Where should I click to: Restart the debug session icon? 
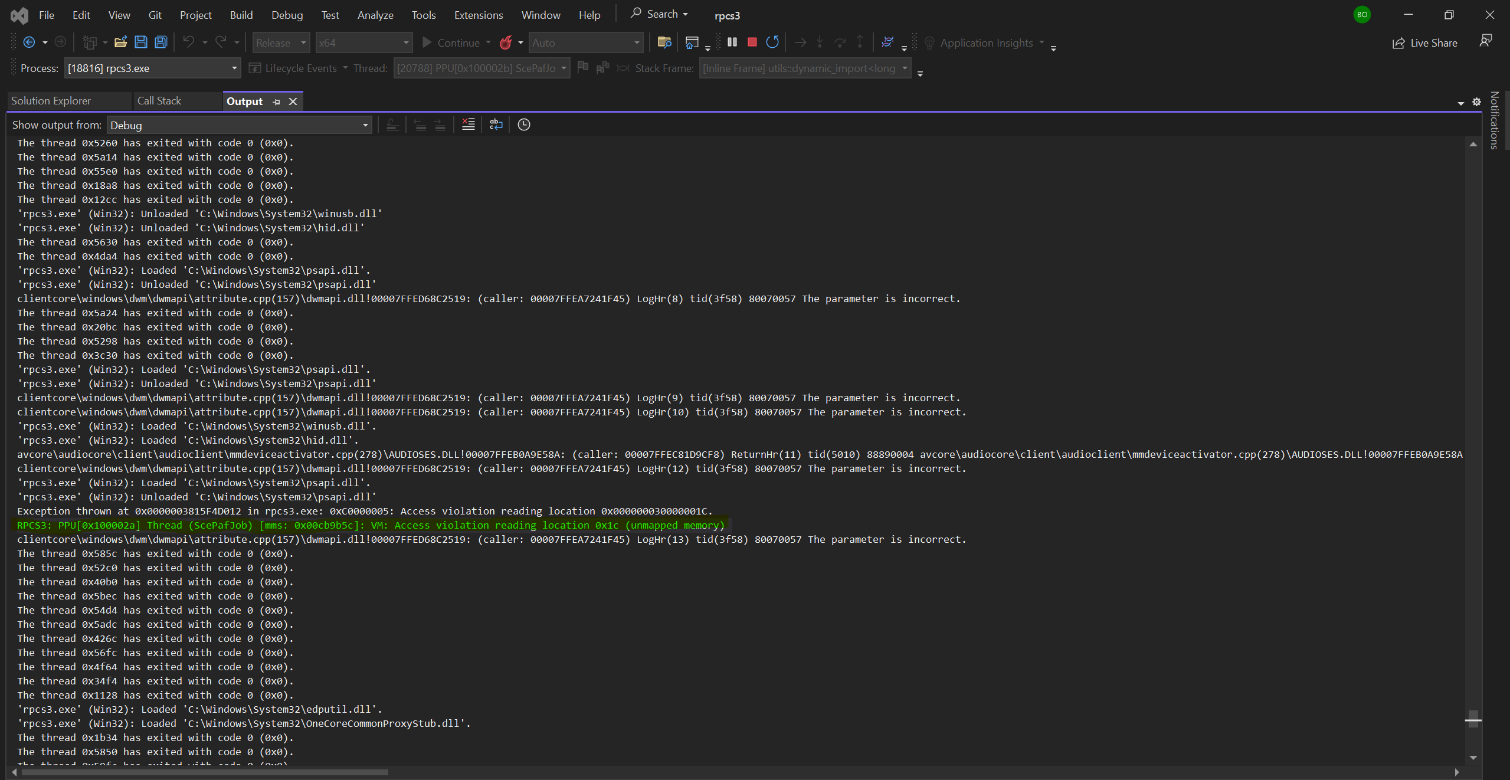(772, 42)
